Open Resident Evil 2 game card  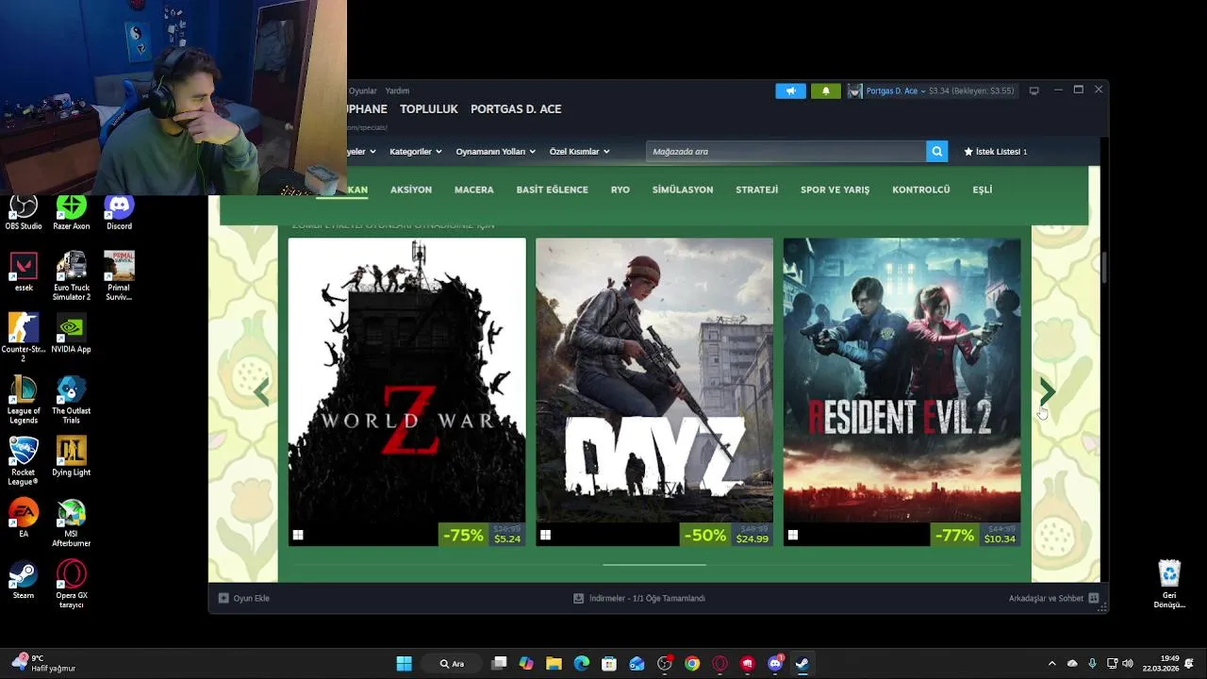pos(901,391)
